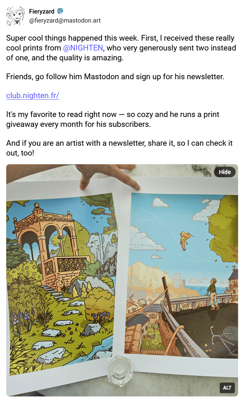The width and height of the screenshot is (241, 401).
Task: Open Fieryzard's sketch avatar picture
Action: point(16,16)
